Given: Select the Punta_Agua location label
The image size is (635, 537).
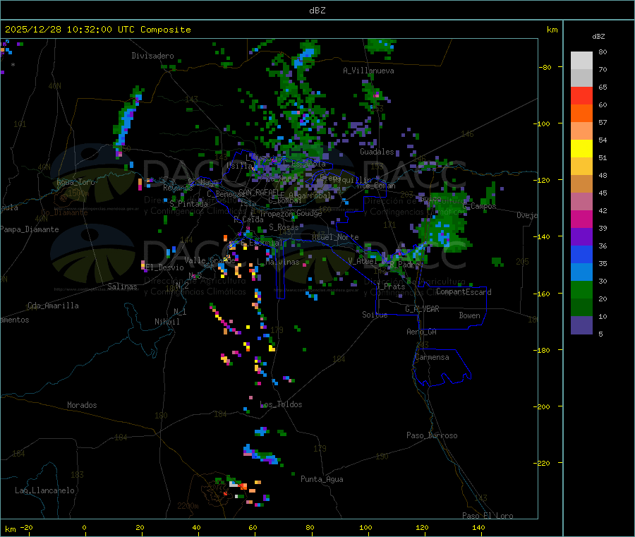Looking at the screenshot, I should [x=322, y=480].
